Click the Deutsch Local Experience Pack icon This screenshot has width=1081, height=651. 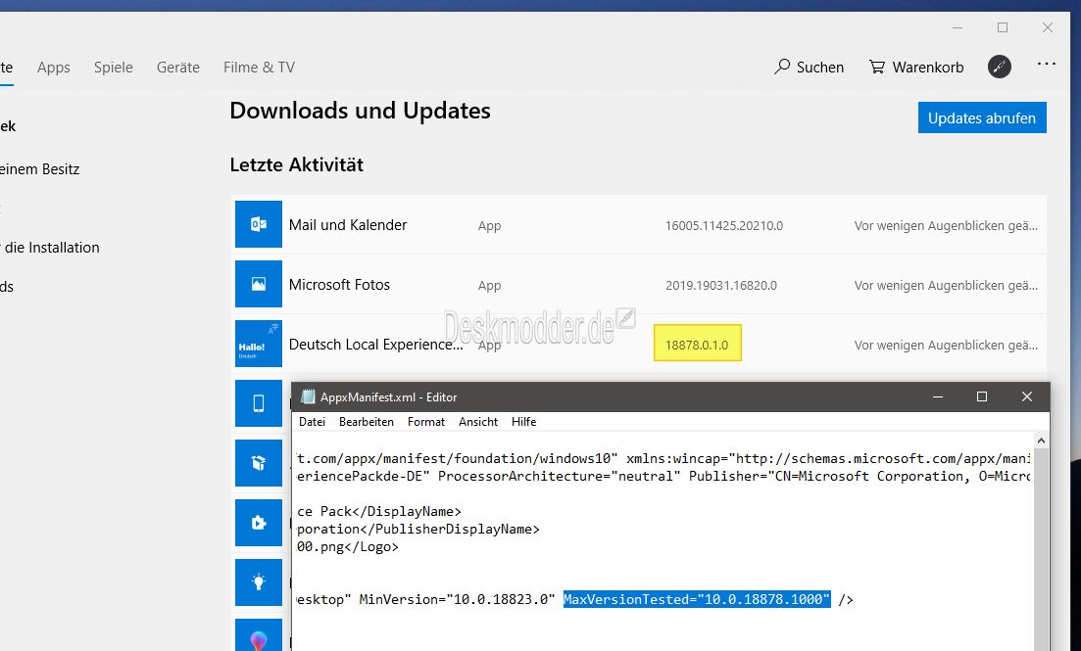point(259,344)
